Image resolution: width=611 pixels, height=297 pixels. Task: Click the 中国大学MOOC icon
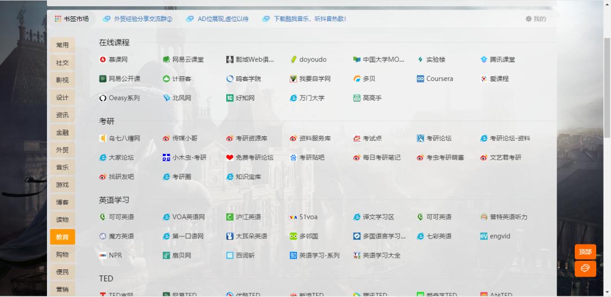[357, 59]
